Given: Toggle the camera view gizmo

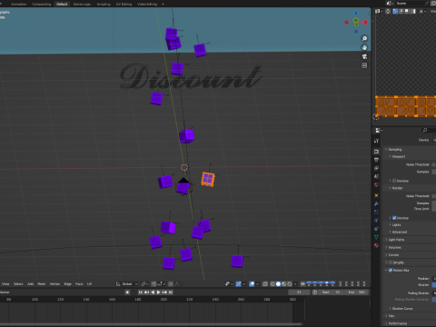Looking at the screenshot, I should click(364, 56).
